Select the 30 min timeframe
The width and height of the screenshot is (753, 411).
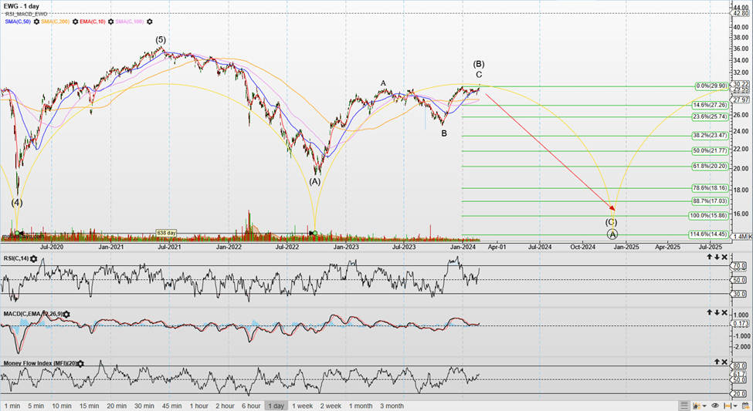(144, 406)
